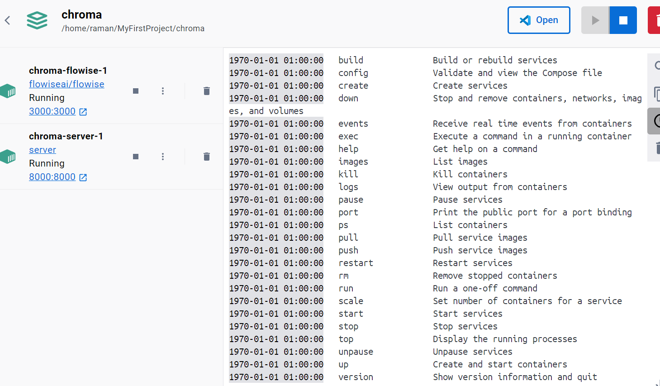Select the history icon in the log sidebar
The height and width of the screenshot is (386, 660).
pyautogui.click(x=657, y=121)
